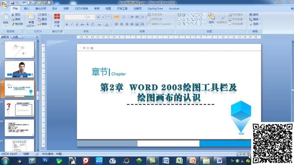The width and height of the screenshot is (294, 165).
Task: Open the Replace (替换) dropdown
Action: click(254, 19)
